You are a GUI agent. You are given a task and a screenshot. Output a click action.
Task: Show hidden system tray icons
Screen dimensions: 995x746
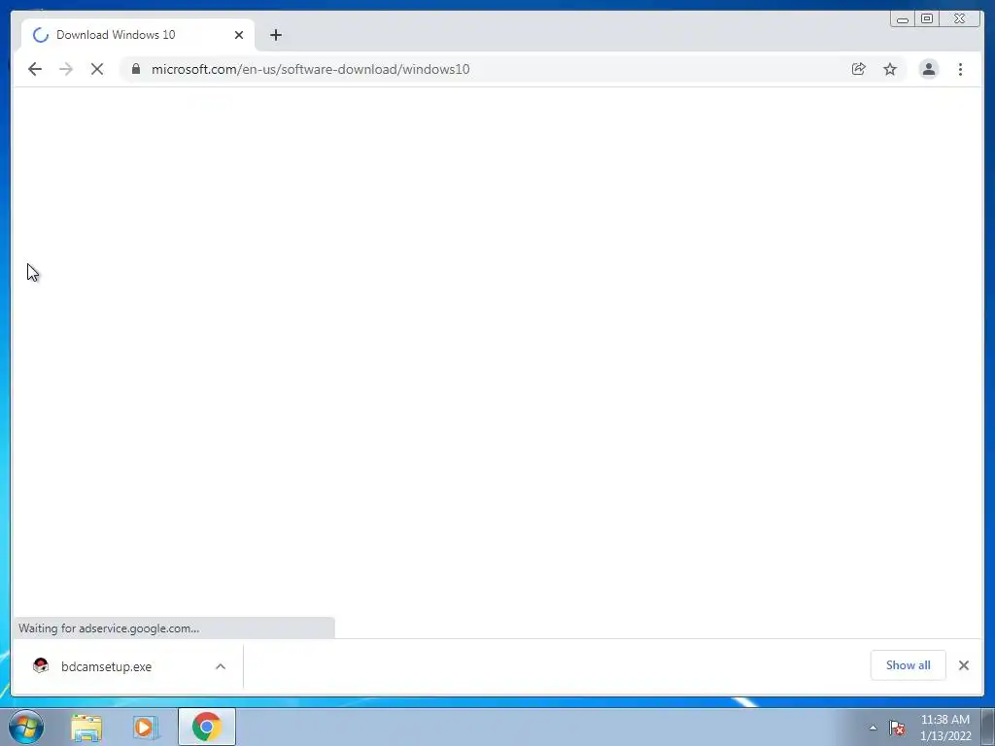point(874,728)
